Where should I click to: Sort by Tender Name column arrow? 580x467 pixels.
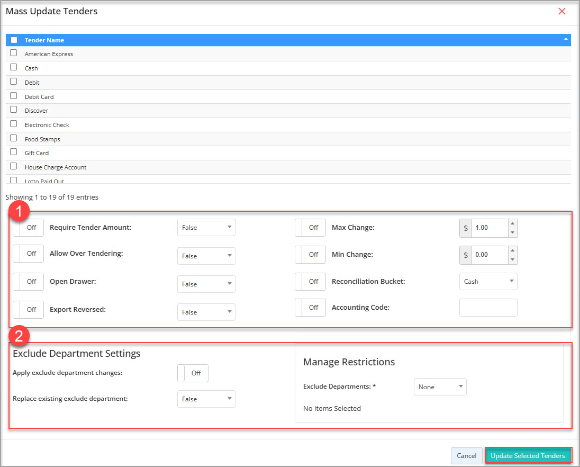click(566, 39)
